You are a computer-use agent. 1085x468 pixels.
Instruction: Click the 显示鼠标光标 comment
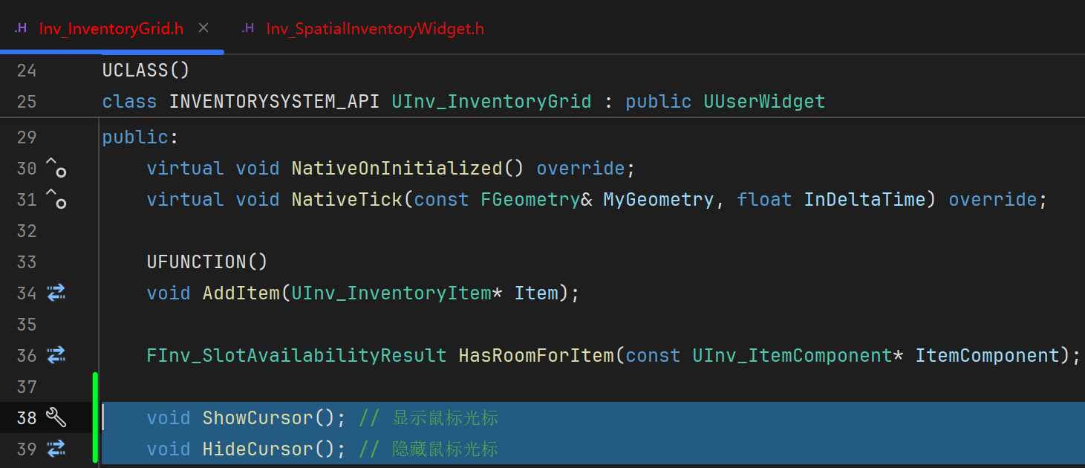[x=445, y=417]
